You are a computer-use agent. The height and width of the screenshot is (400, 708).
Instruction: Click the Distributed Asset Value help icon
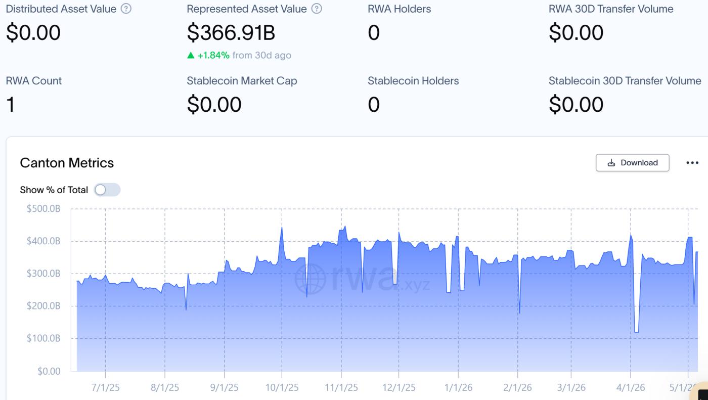(126, 9)
